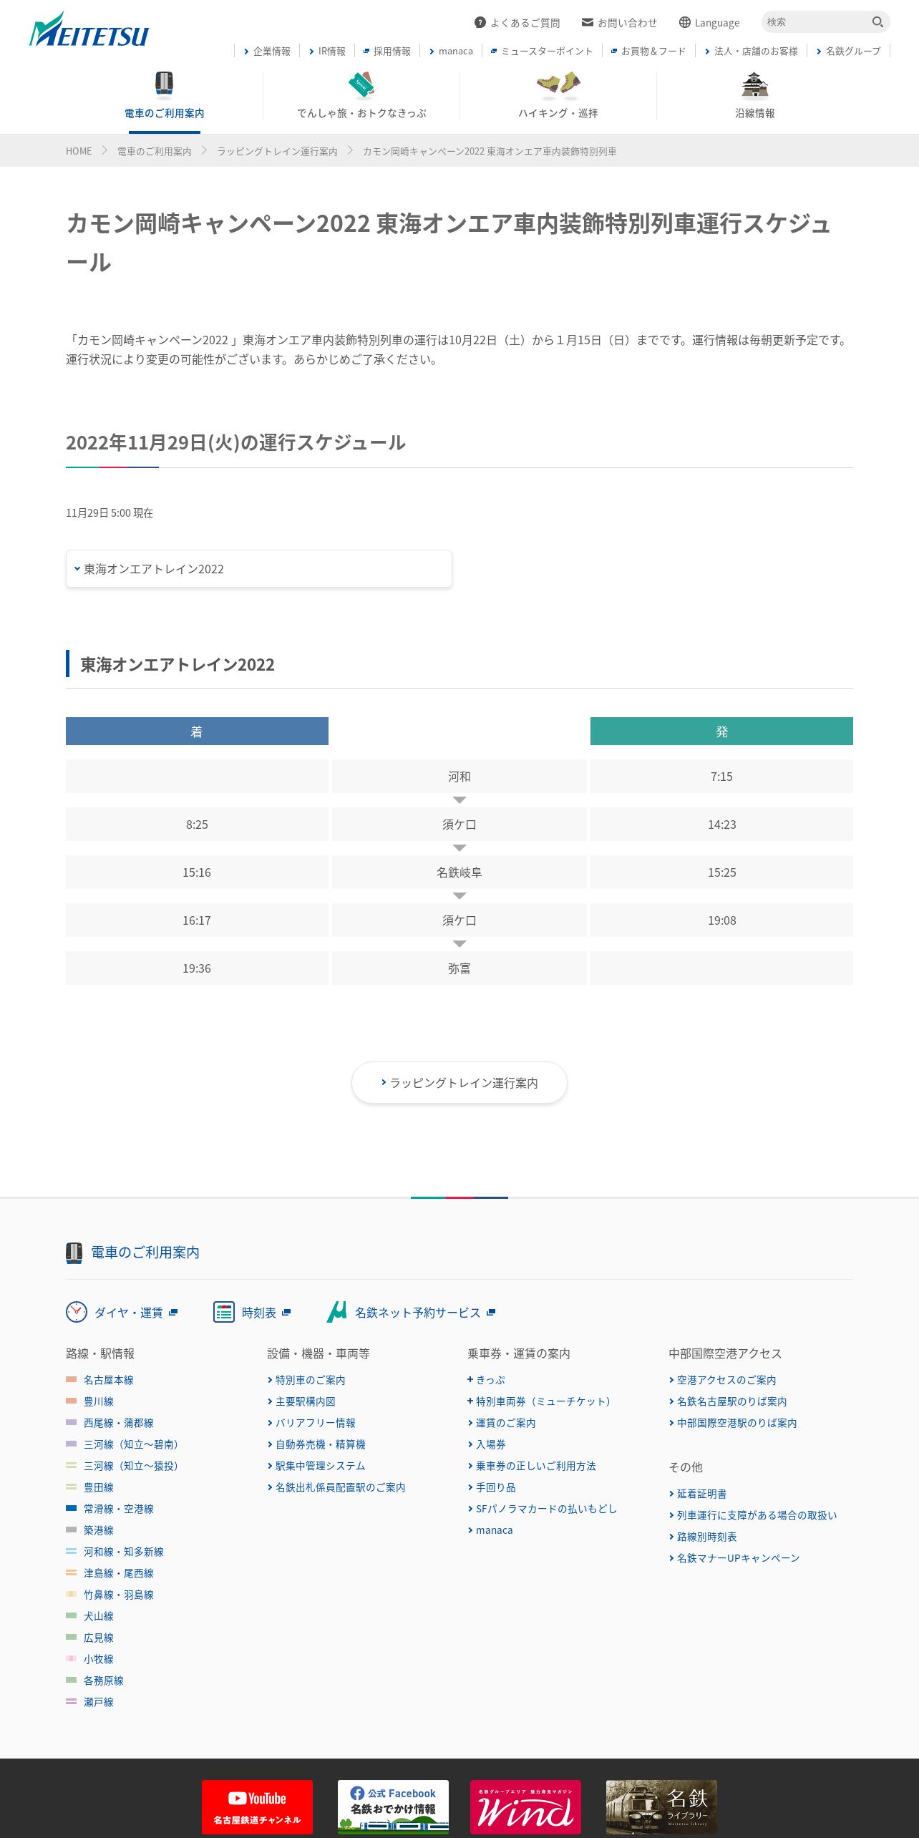Open the ticket icon for でんしゃ旅
This screenshot has height=1838, width=919.
pyautogui.click(x=361, y=84)
